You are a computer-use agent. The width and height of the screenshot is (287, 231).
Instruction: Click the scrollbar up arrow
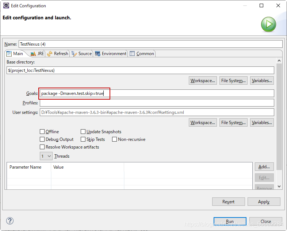click(279, 61)
